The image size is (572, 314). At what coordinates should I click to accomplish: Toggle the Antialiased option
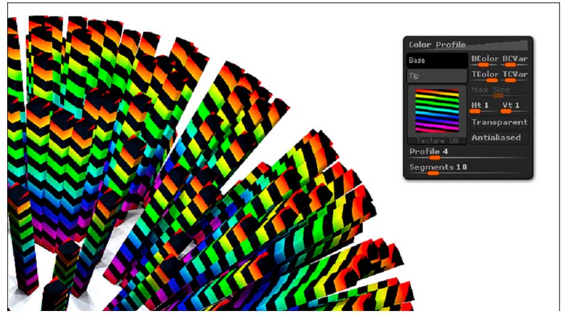point(499,138)
